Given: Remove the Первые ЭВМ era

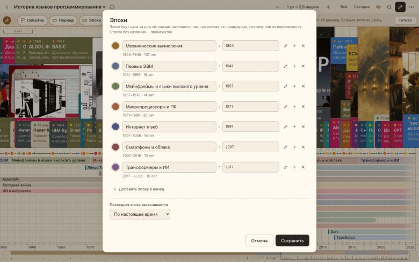Looking at the screenshot, I should [x=303, y=66].
